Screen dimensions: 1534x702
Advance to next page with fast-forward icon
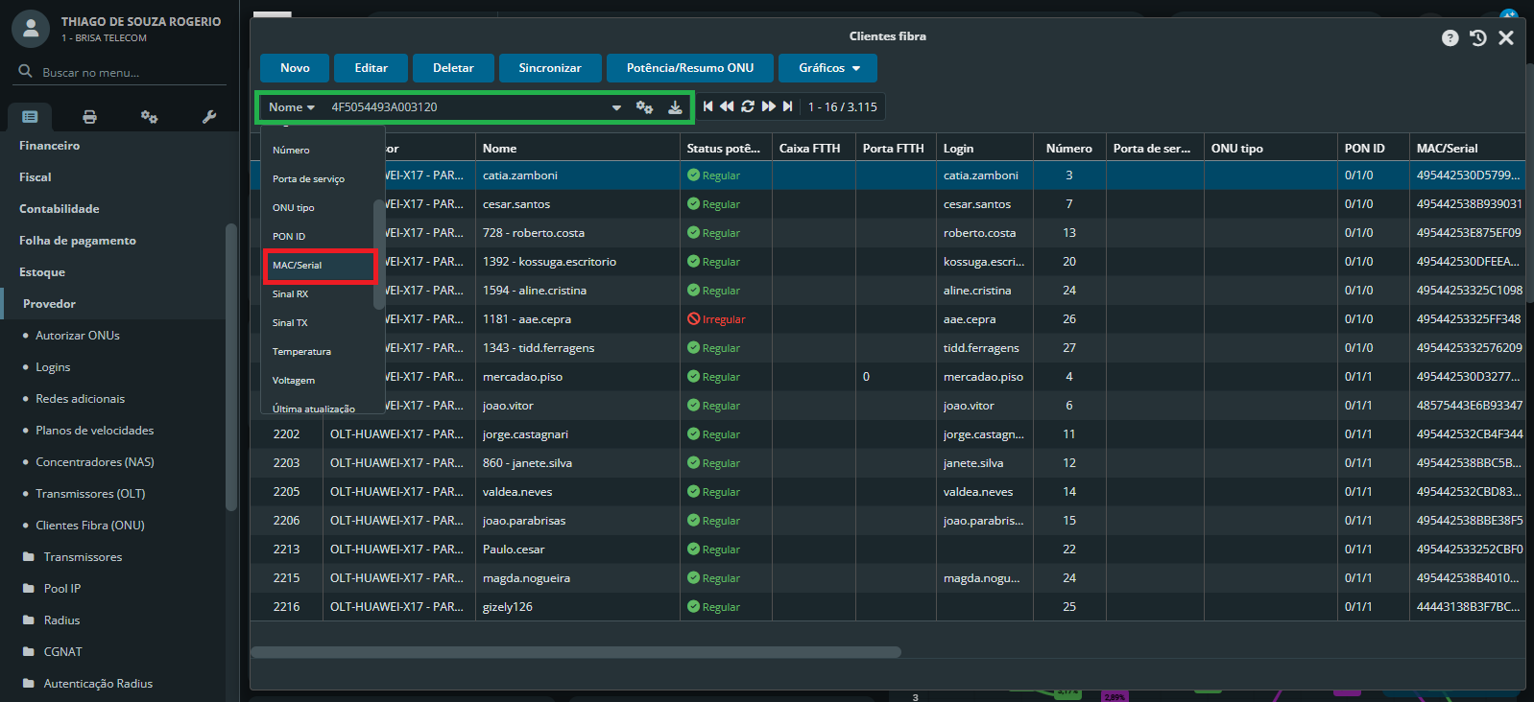click(768, 106)
